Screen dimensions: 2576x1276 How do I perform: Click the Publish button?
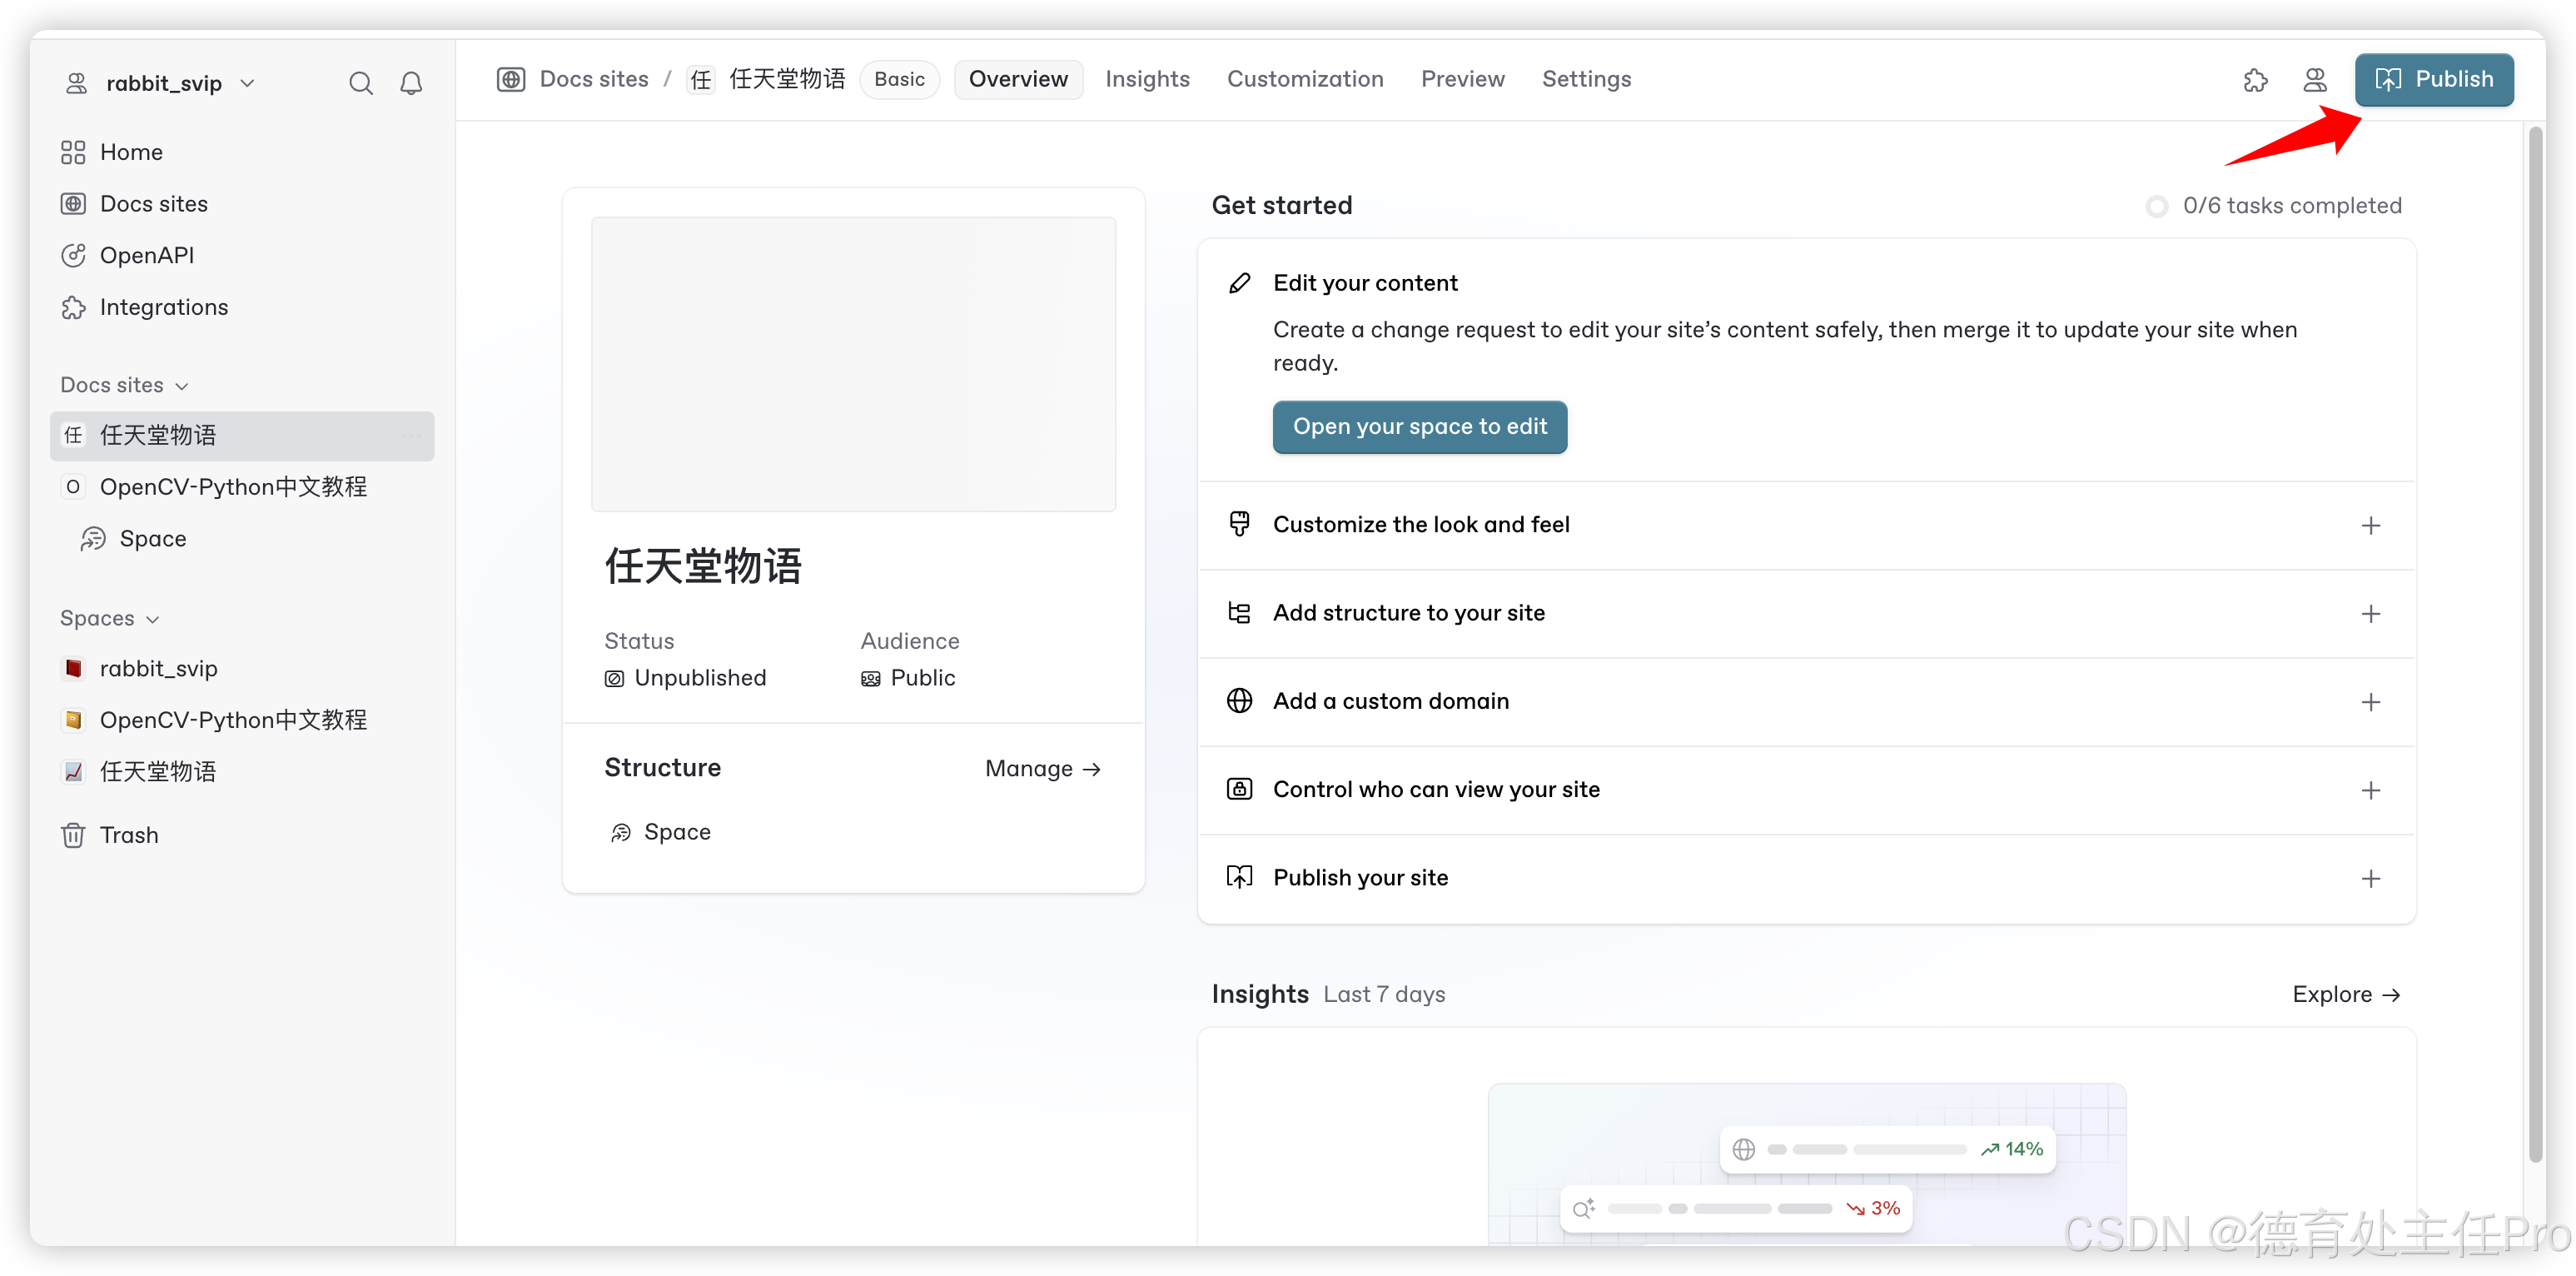(2433, 79)
